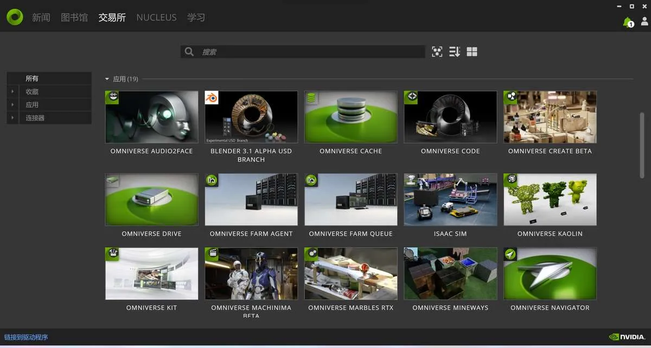Click the Omniverse Code badge icon
This screenshot has width=651, height=348.
click(x=411, y=97)
